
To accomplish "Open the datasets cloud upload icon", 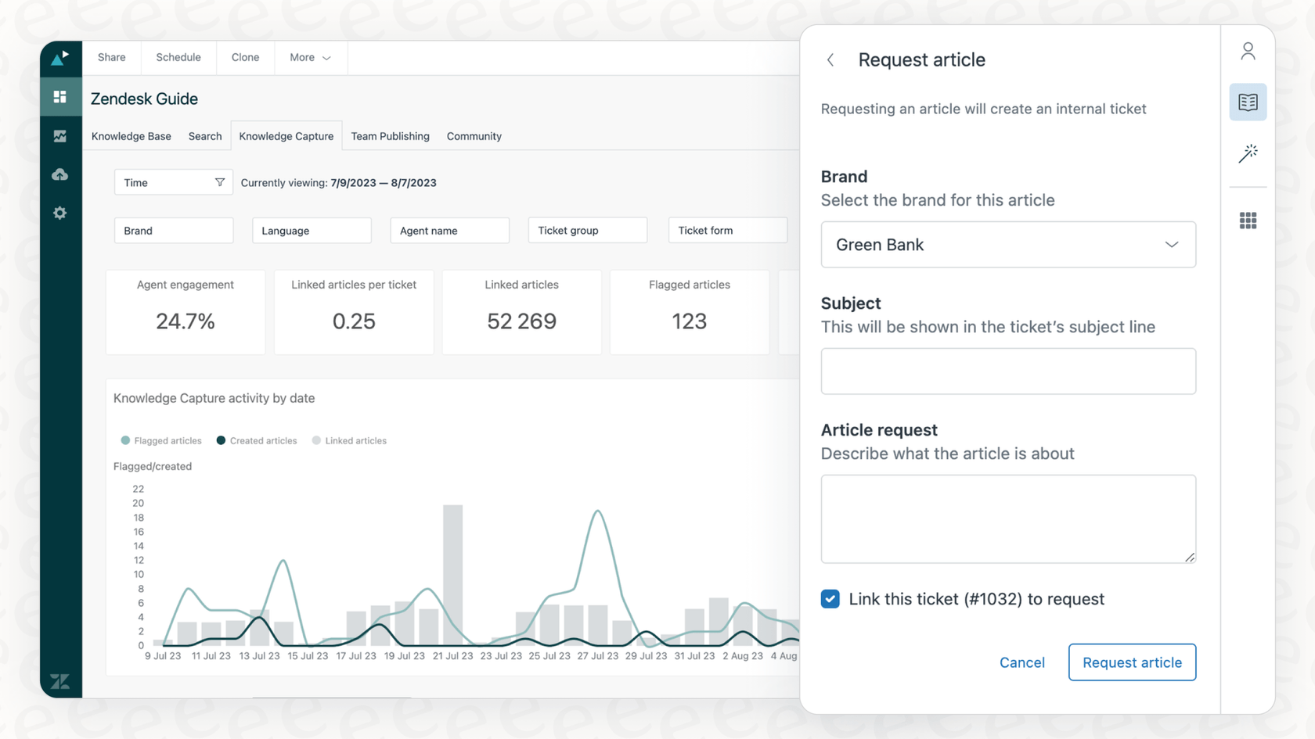I will click(60, 174).
